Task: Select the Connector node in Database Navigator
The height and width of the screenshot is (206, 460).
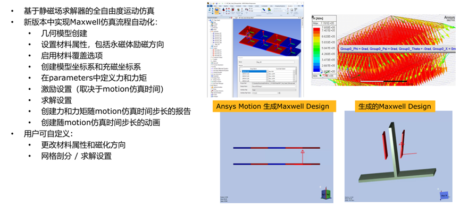Action: 215,31
